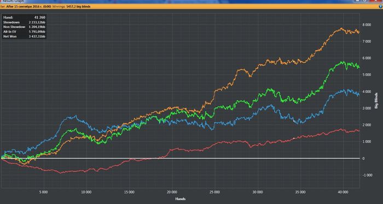The image size is (383, 204).
Task: Click the 3 000 tick on the Big Blinds axis
Action: (367, 108)
